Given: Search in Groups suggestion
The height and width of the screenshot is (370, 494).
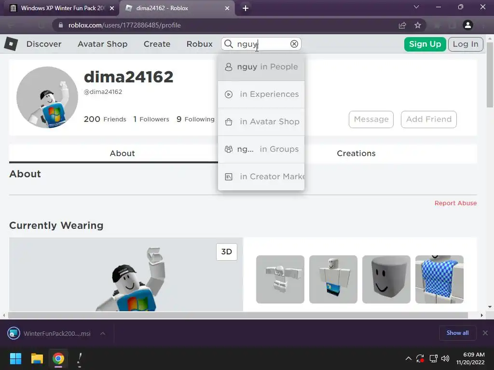Looking at the screenshot, I should click(261, 149).
